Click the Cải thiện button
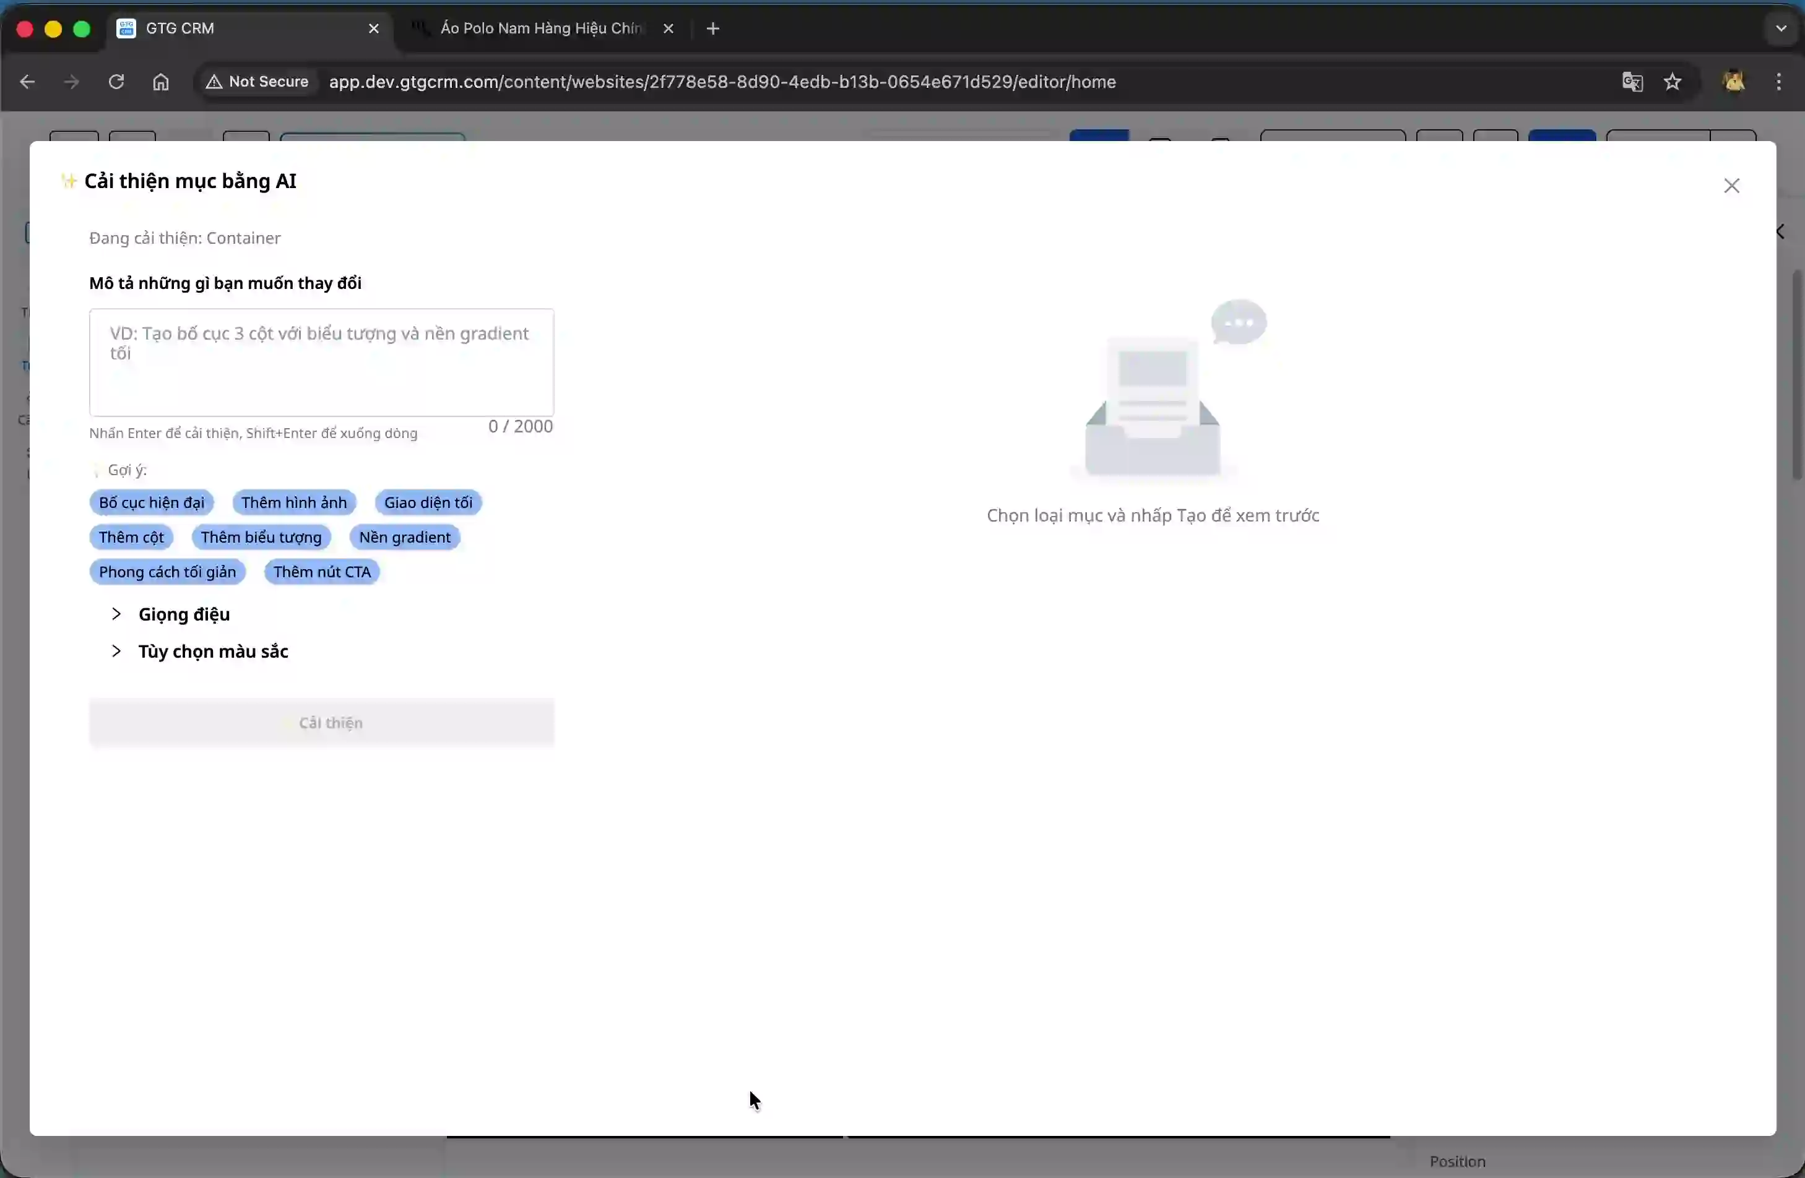 321,723
